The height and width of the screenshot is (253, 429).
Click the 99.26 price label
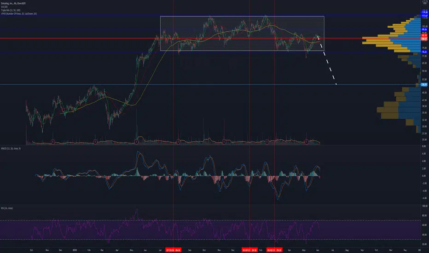click(x=424, y=29)
